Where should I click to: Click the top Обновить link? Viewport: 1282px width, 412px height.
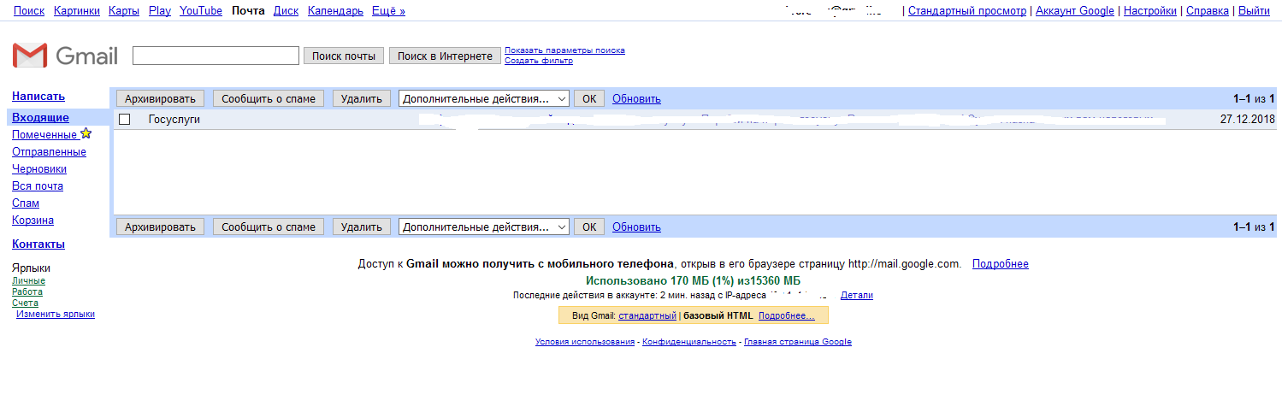[636, 99]
